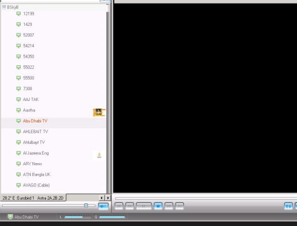Image resolution: width=297 pixels, height=226 pixels.
Task: Click the rewind button
Action: (130, 206)
